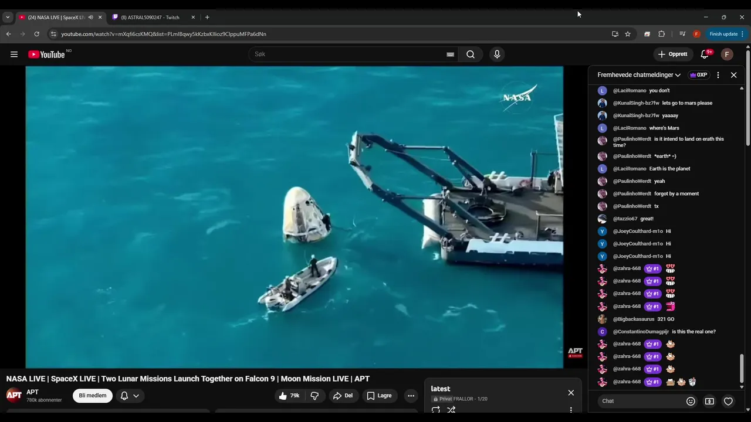Start voice search with microphone icon
The width and height of the screenshot is (751, 422).
(497, 55)
